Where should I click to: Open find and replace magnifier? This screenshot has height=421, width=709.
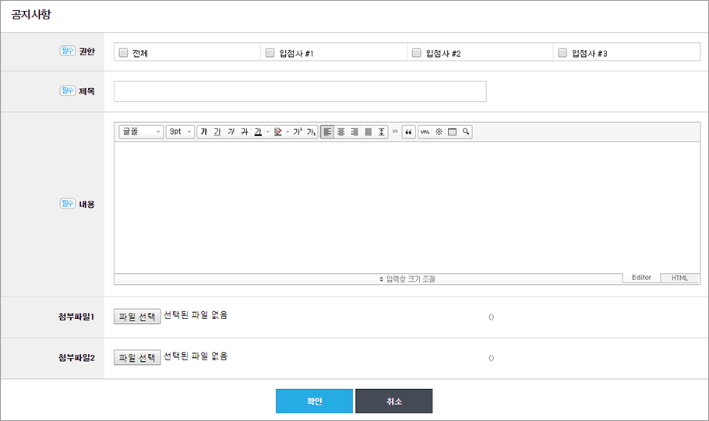click(x=466, y=132)
